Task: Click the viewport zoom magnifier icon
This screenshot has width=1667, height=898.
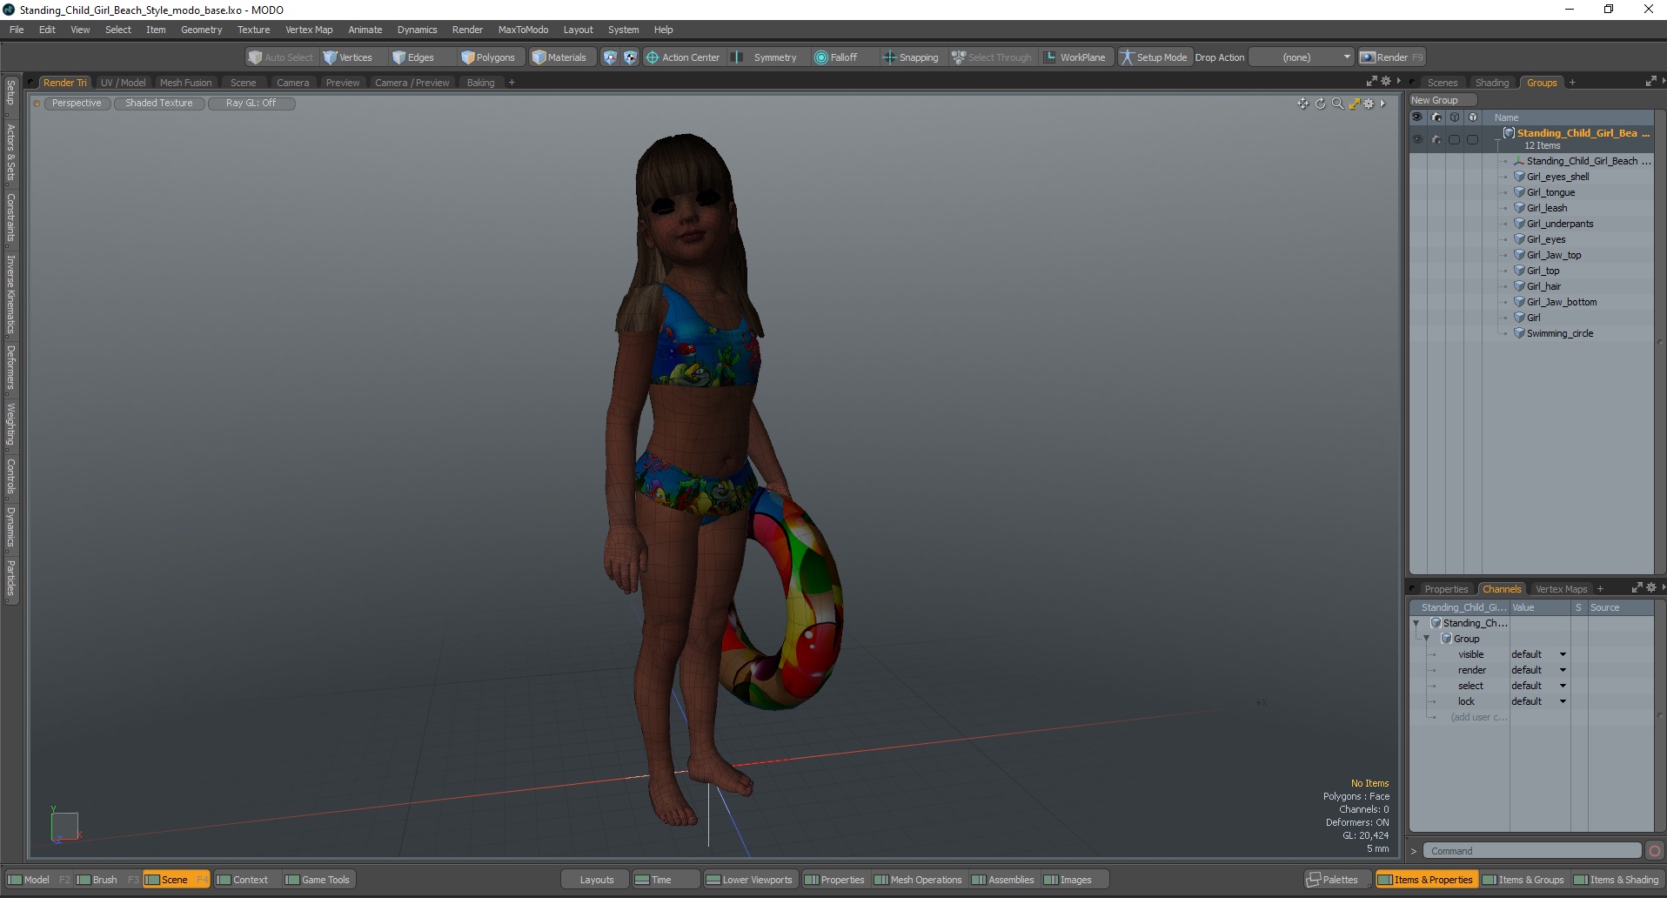Action: pyautogui.click(x=1337, y=104)
